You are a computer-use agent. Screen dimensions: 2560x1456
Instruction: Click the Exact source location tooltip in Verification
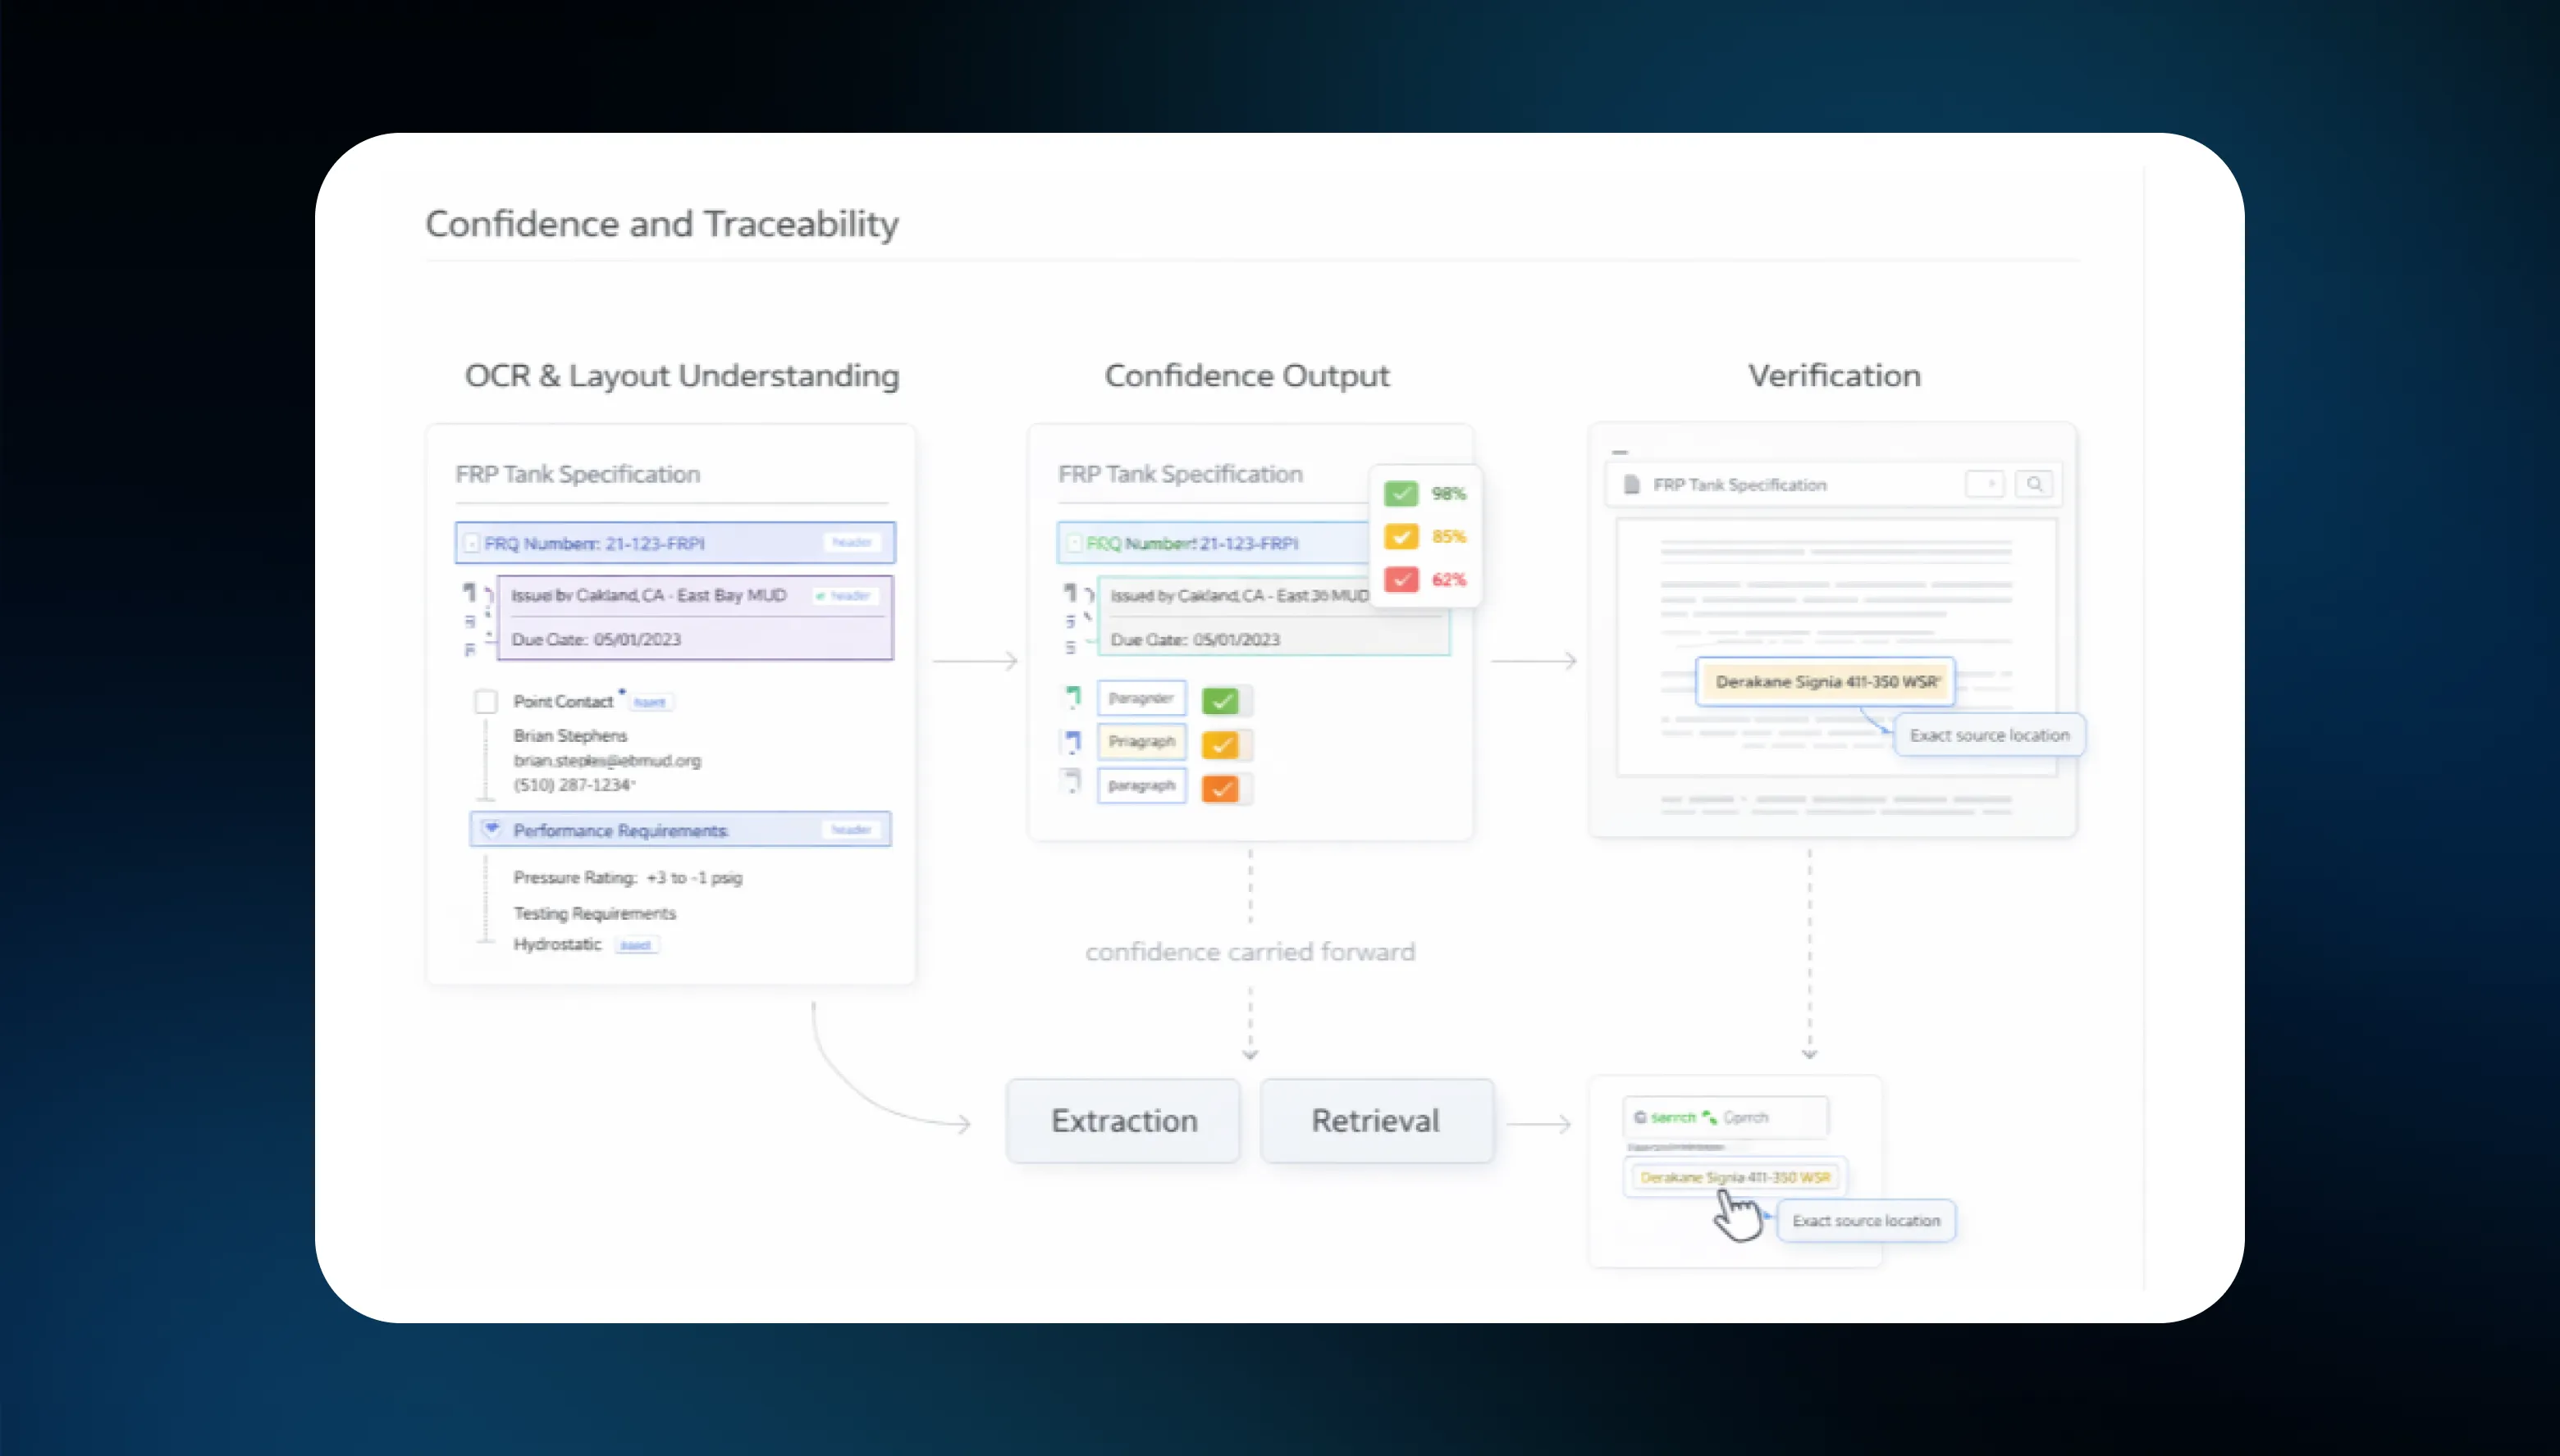(x=1989, y=735)
